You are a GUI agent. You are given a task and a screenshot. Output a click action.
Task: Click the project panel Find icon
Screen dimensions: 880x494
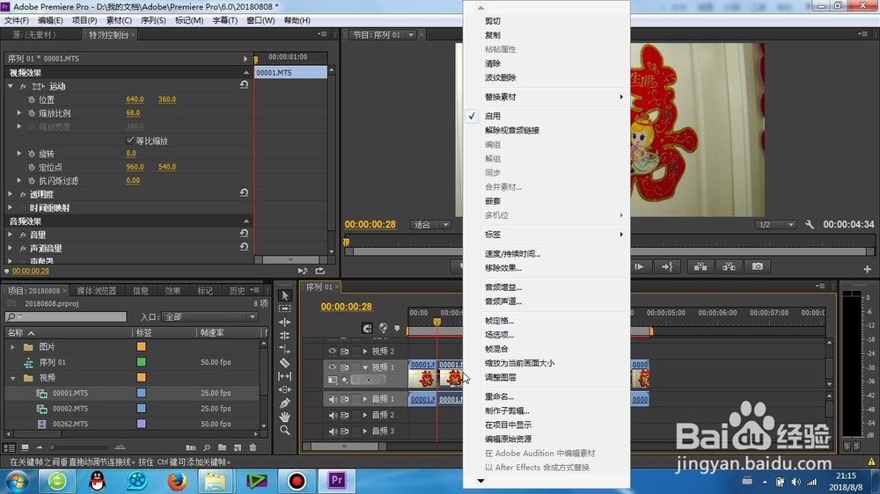click(207, 447)
